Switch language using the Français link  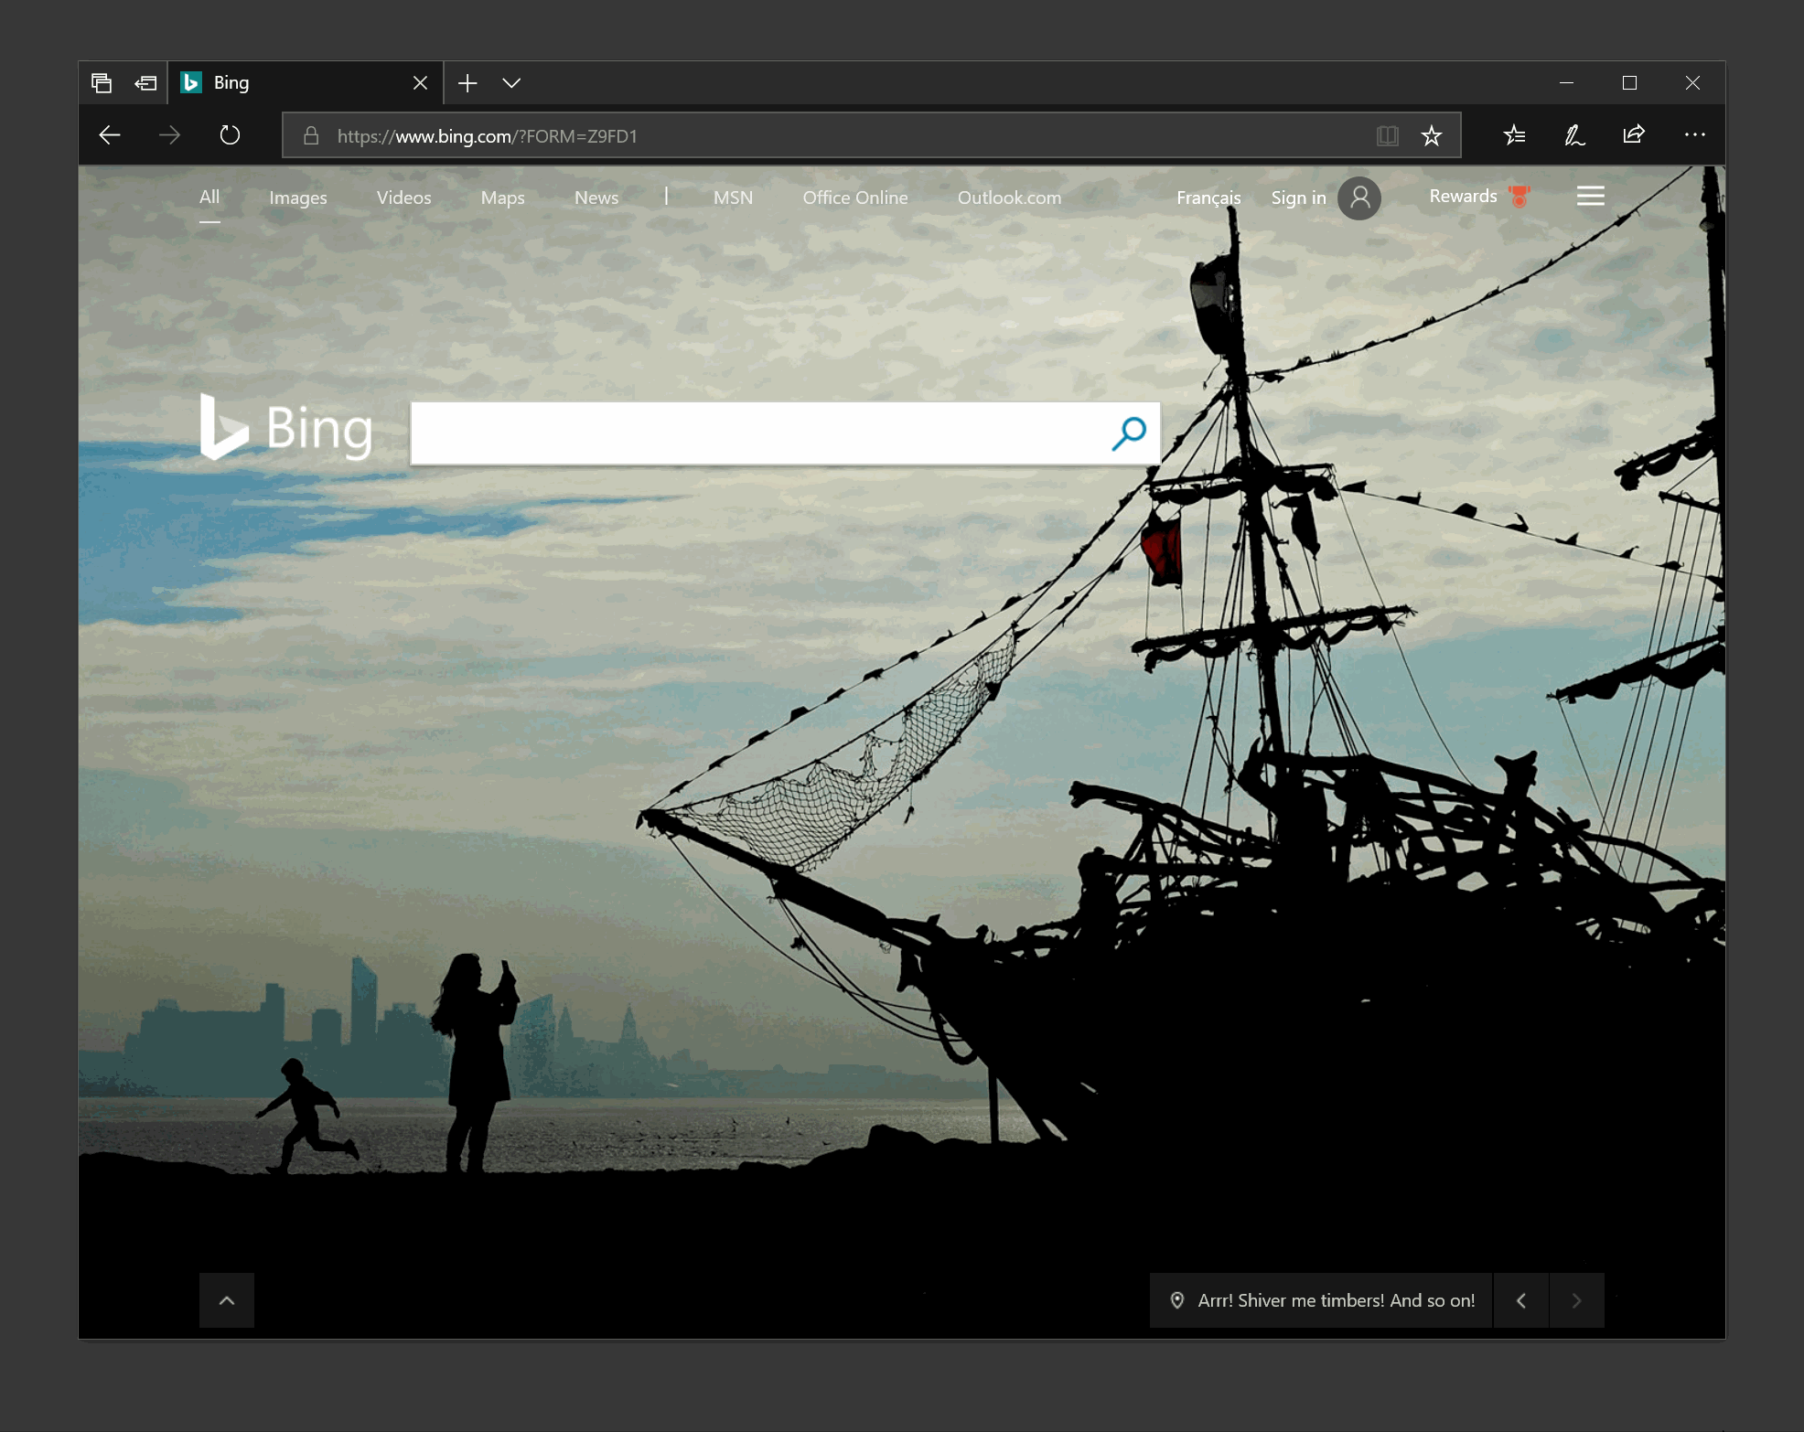(x=1208, y=198)
